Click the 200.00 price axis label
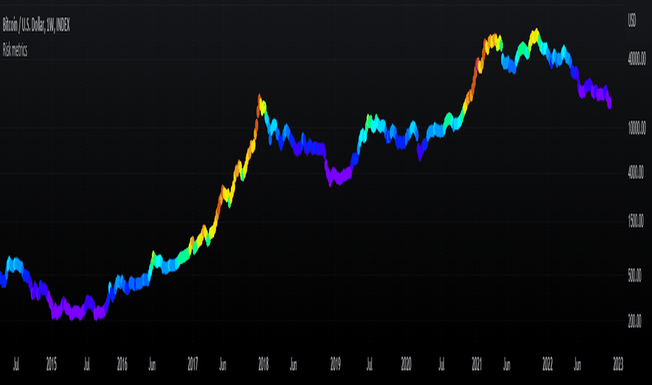Viewport: 652px width, 385px height. 635,321
